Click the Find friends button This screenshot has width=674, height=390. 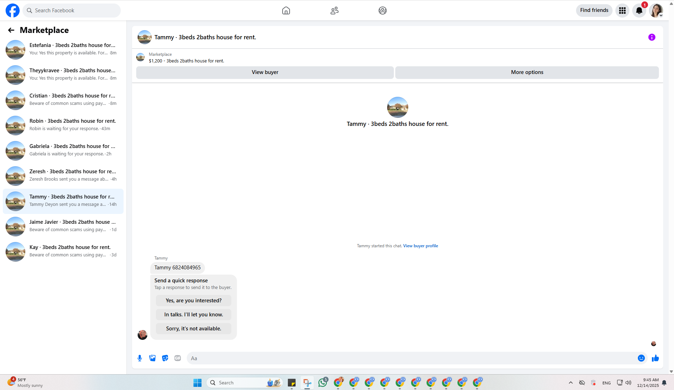(594, 11)
